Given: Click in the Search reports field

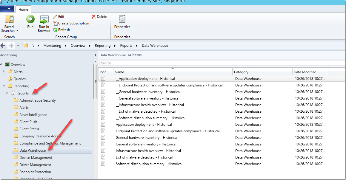Looking at the screenshot, I should pyautogui.click(x=222, y=63).
